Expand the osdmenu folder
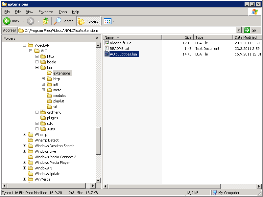 click(x=37, y=112)
